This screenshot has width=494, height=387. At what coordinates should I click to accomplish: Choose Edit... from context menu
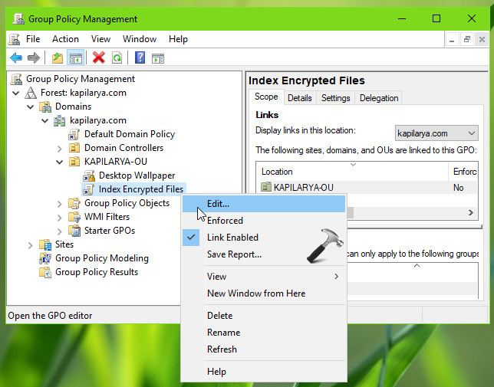(264, 204)
